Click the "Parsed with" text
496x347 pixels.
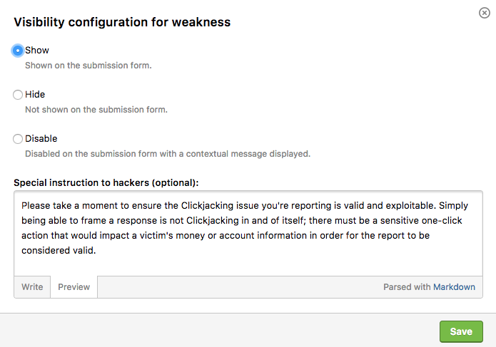(x=407, y=287)
